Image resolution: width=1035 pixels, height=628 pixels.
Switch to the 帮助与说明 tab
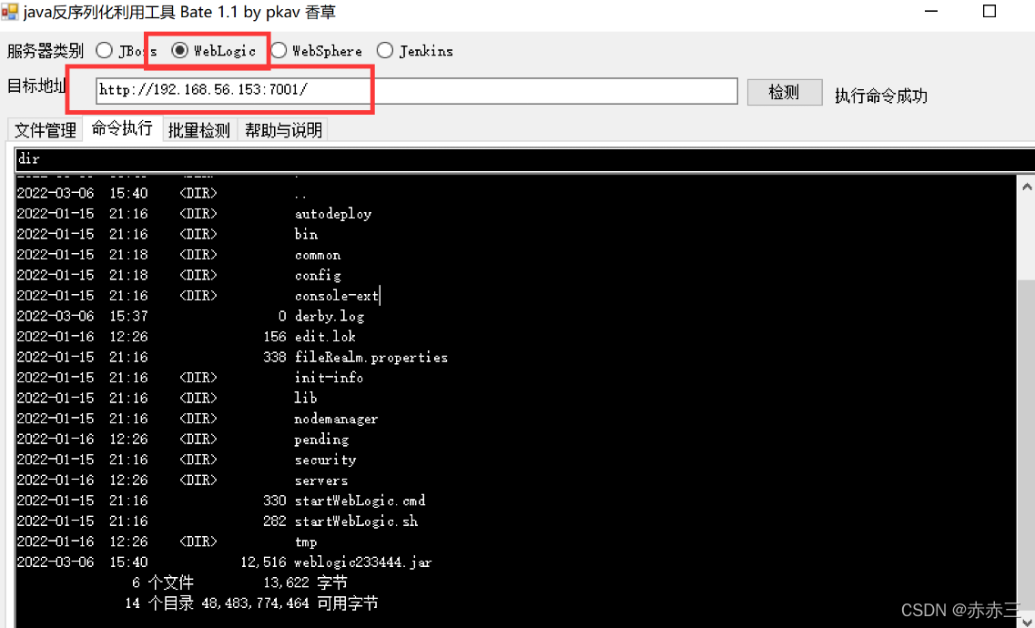tap(283, 130)
